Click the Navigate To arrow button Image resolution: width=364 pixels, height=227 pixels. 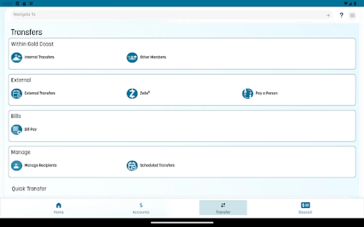328,15
